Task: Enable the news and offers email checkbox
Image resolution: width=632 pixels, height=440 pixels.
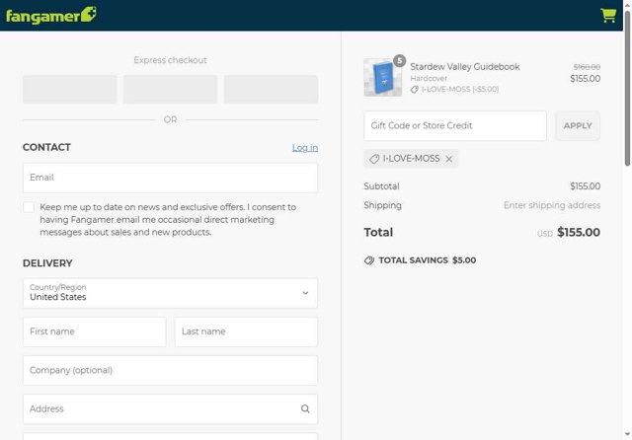Action: pyautogui.click(x=29, y=207)
